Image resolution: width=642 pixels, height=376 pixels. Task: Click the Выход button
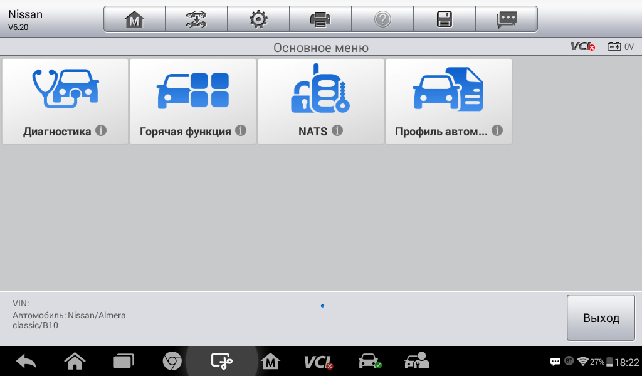coord(601,318)
